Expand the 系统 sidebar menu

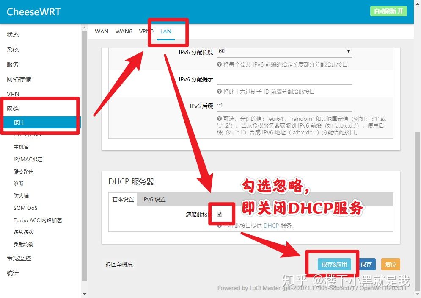(13, 50)
